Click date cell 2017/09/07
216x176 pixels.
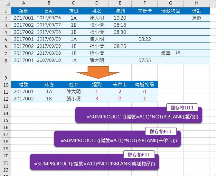tap(49, 25)
